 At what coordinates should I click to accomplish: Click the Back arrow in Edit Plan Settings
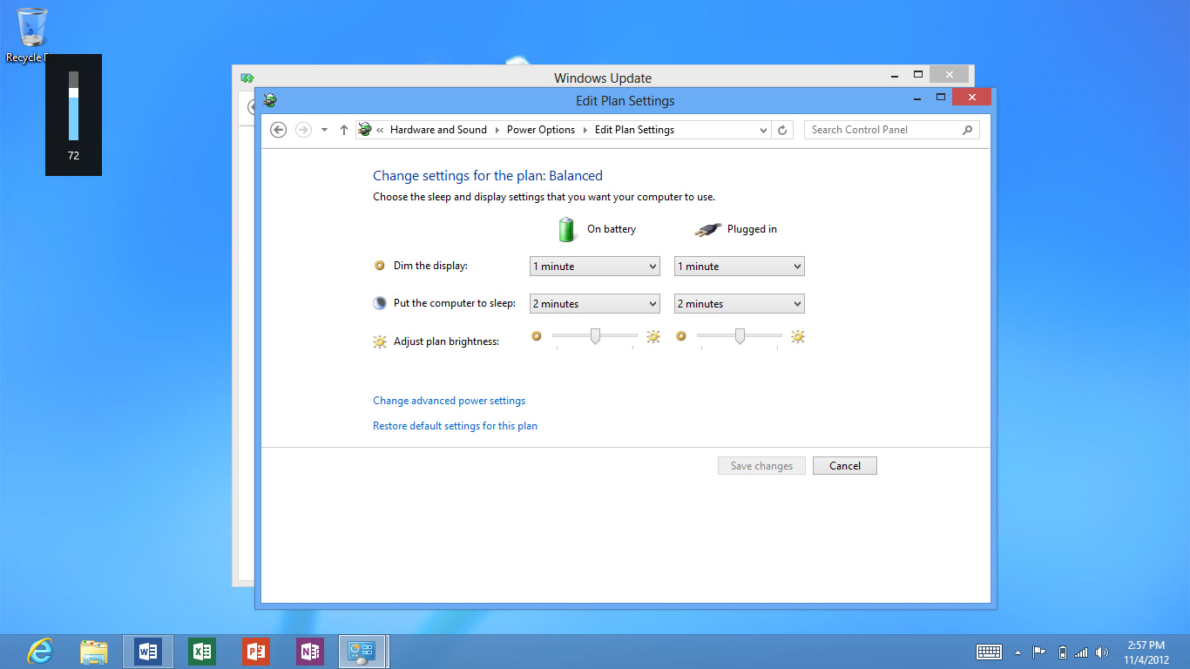click(x=278, y=130)
